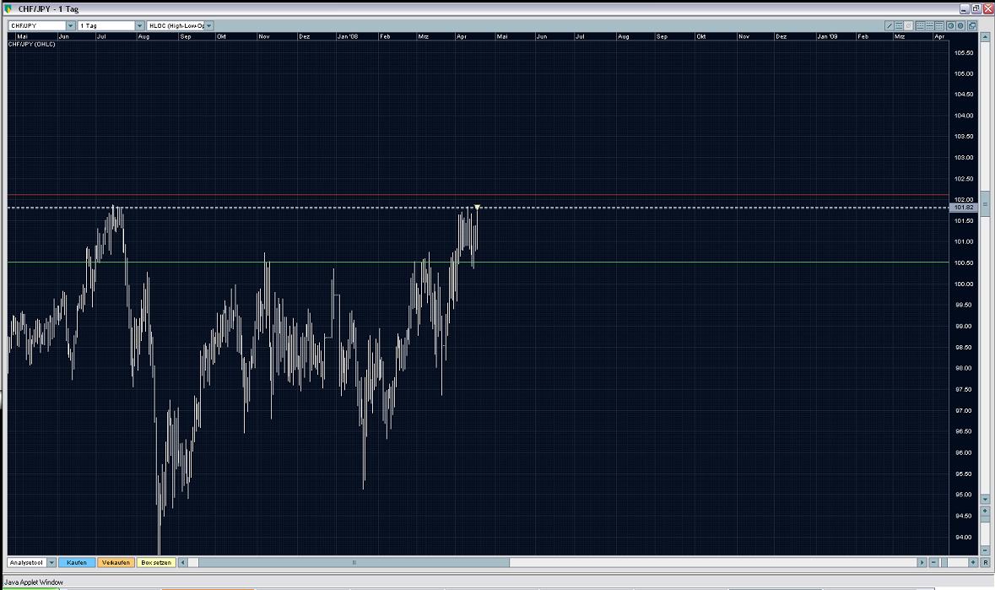This screenshot has height=590, width=995.
Task: Click the horizontal lines list icon in toolbar
Action: pyautogui.click(x=899, y=25)
